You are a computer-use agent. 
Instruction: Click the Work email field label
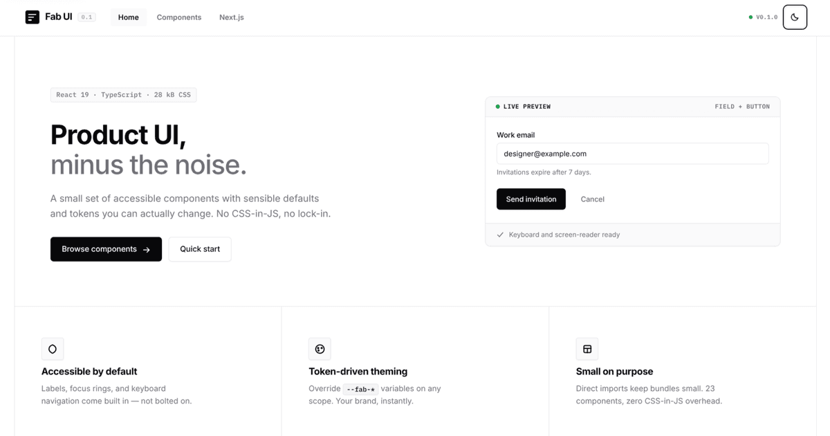click(516, 135)
